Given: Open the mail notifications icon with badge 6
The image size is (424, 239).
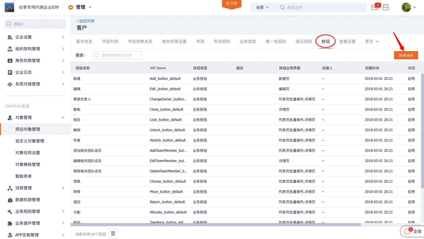Looking at the screenshot, I should pos(374,7).
